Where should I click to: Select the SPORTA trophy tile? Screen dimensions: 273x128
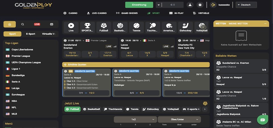[87, 27]
